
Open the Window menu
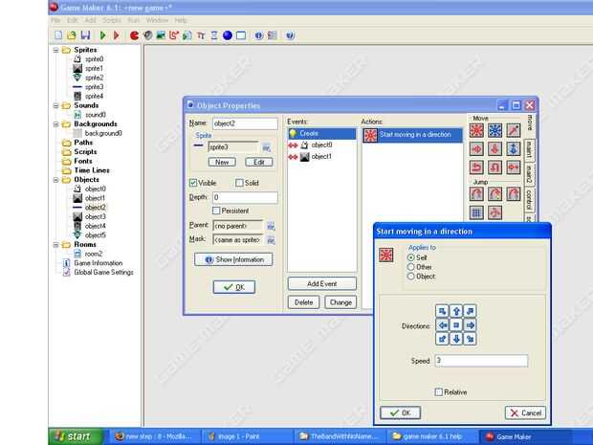tap(157, 20)
